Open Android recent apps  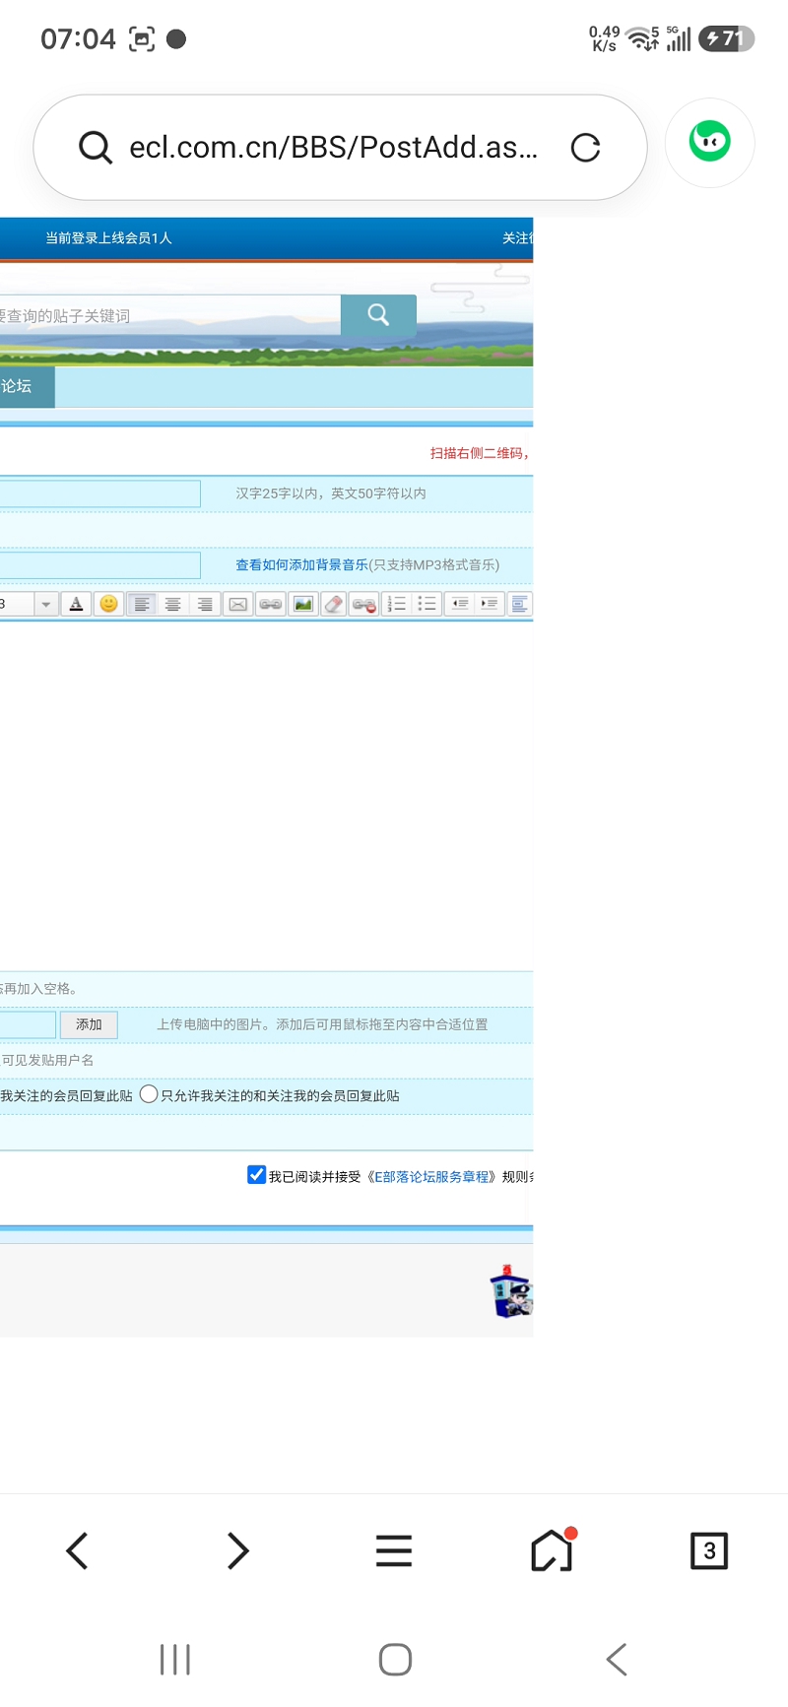tap(175, 1660)
